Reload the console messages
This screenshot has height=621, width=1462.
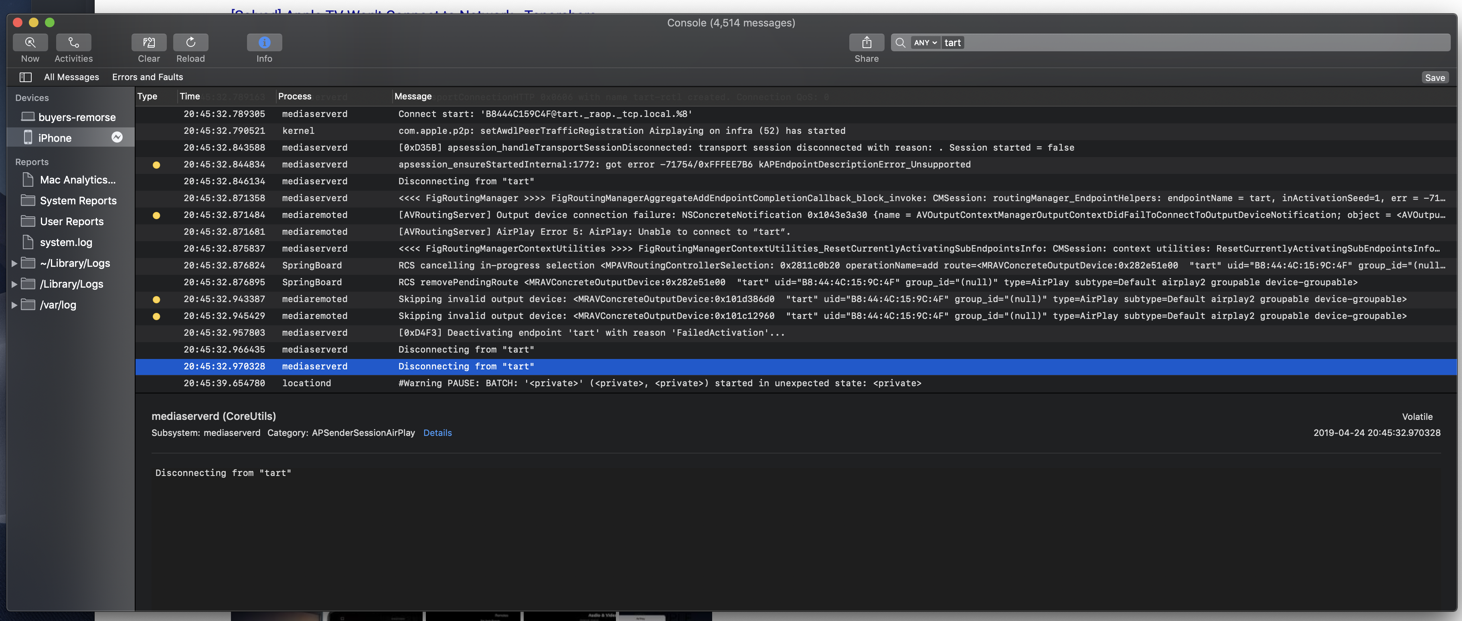point(191,42)
